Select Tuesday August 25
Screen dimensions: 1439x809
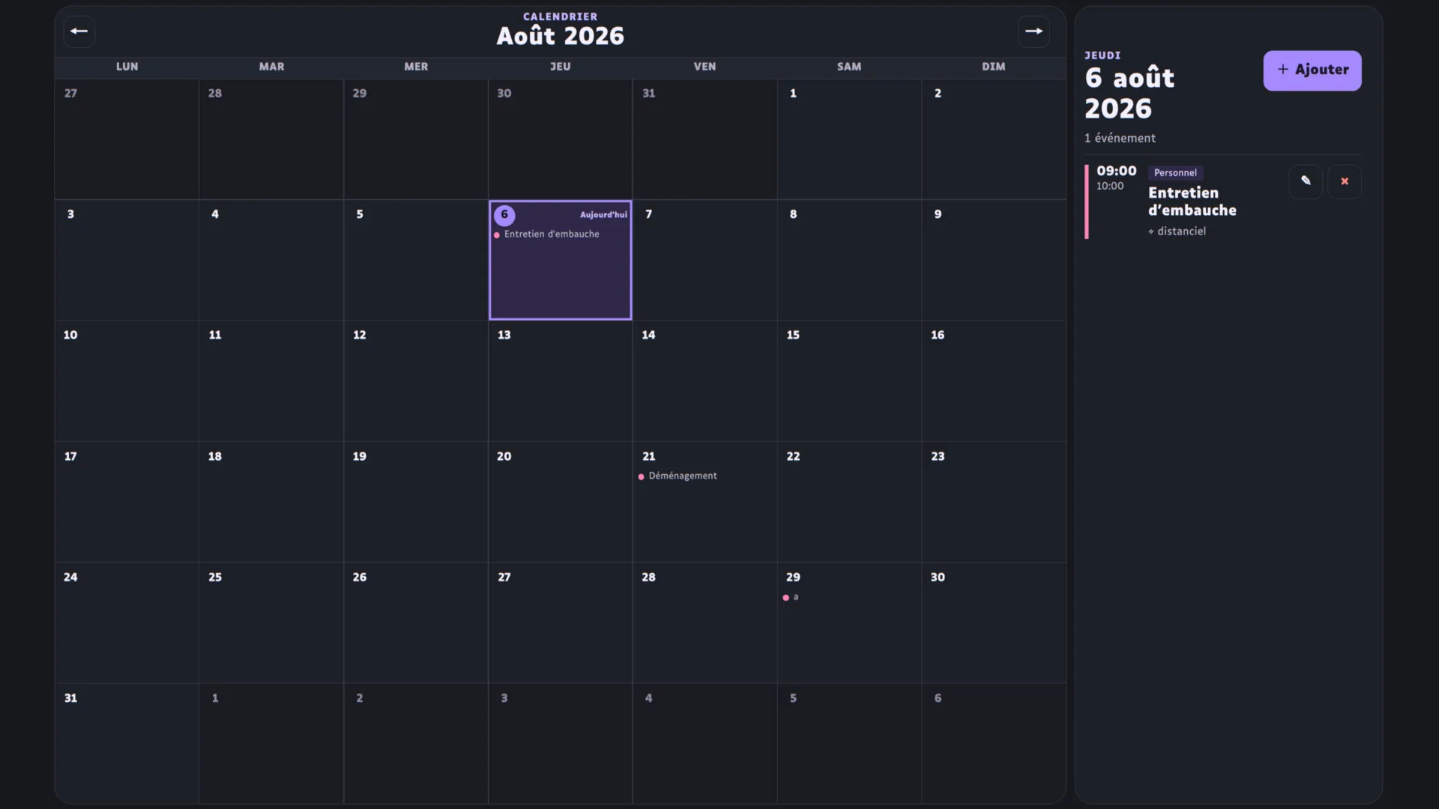(271, 622)
